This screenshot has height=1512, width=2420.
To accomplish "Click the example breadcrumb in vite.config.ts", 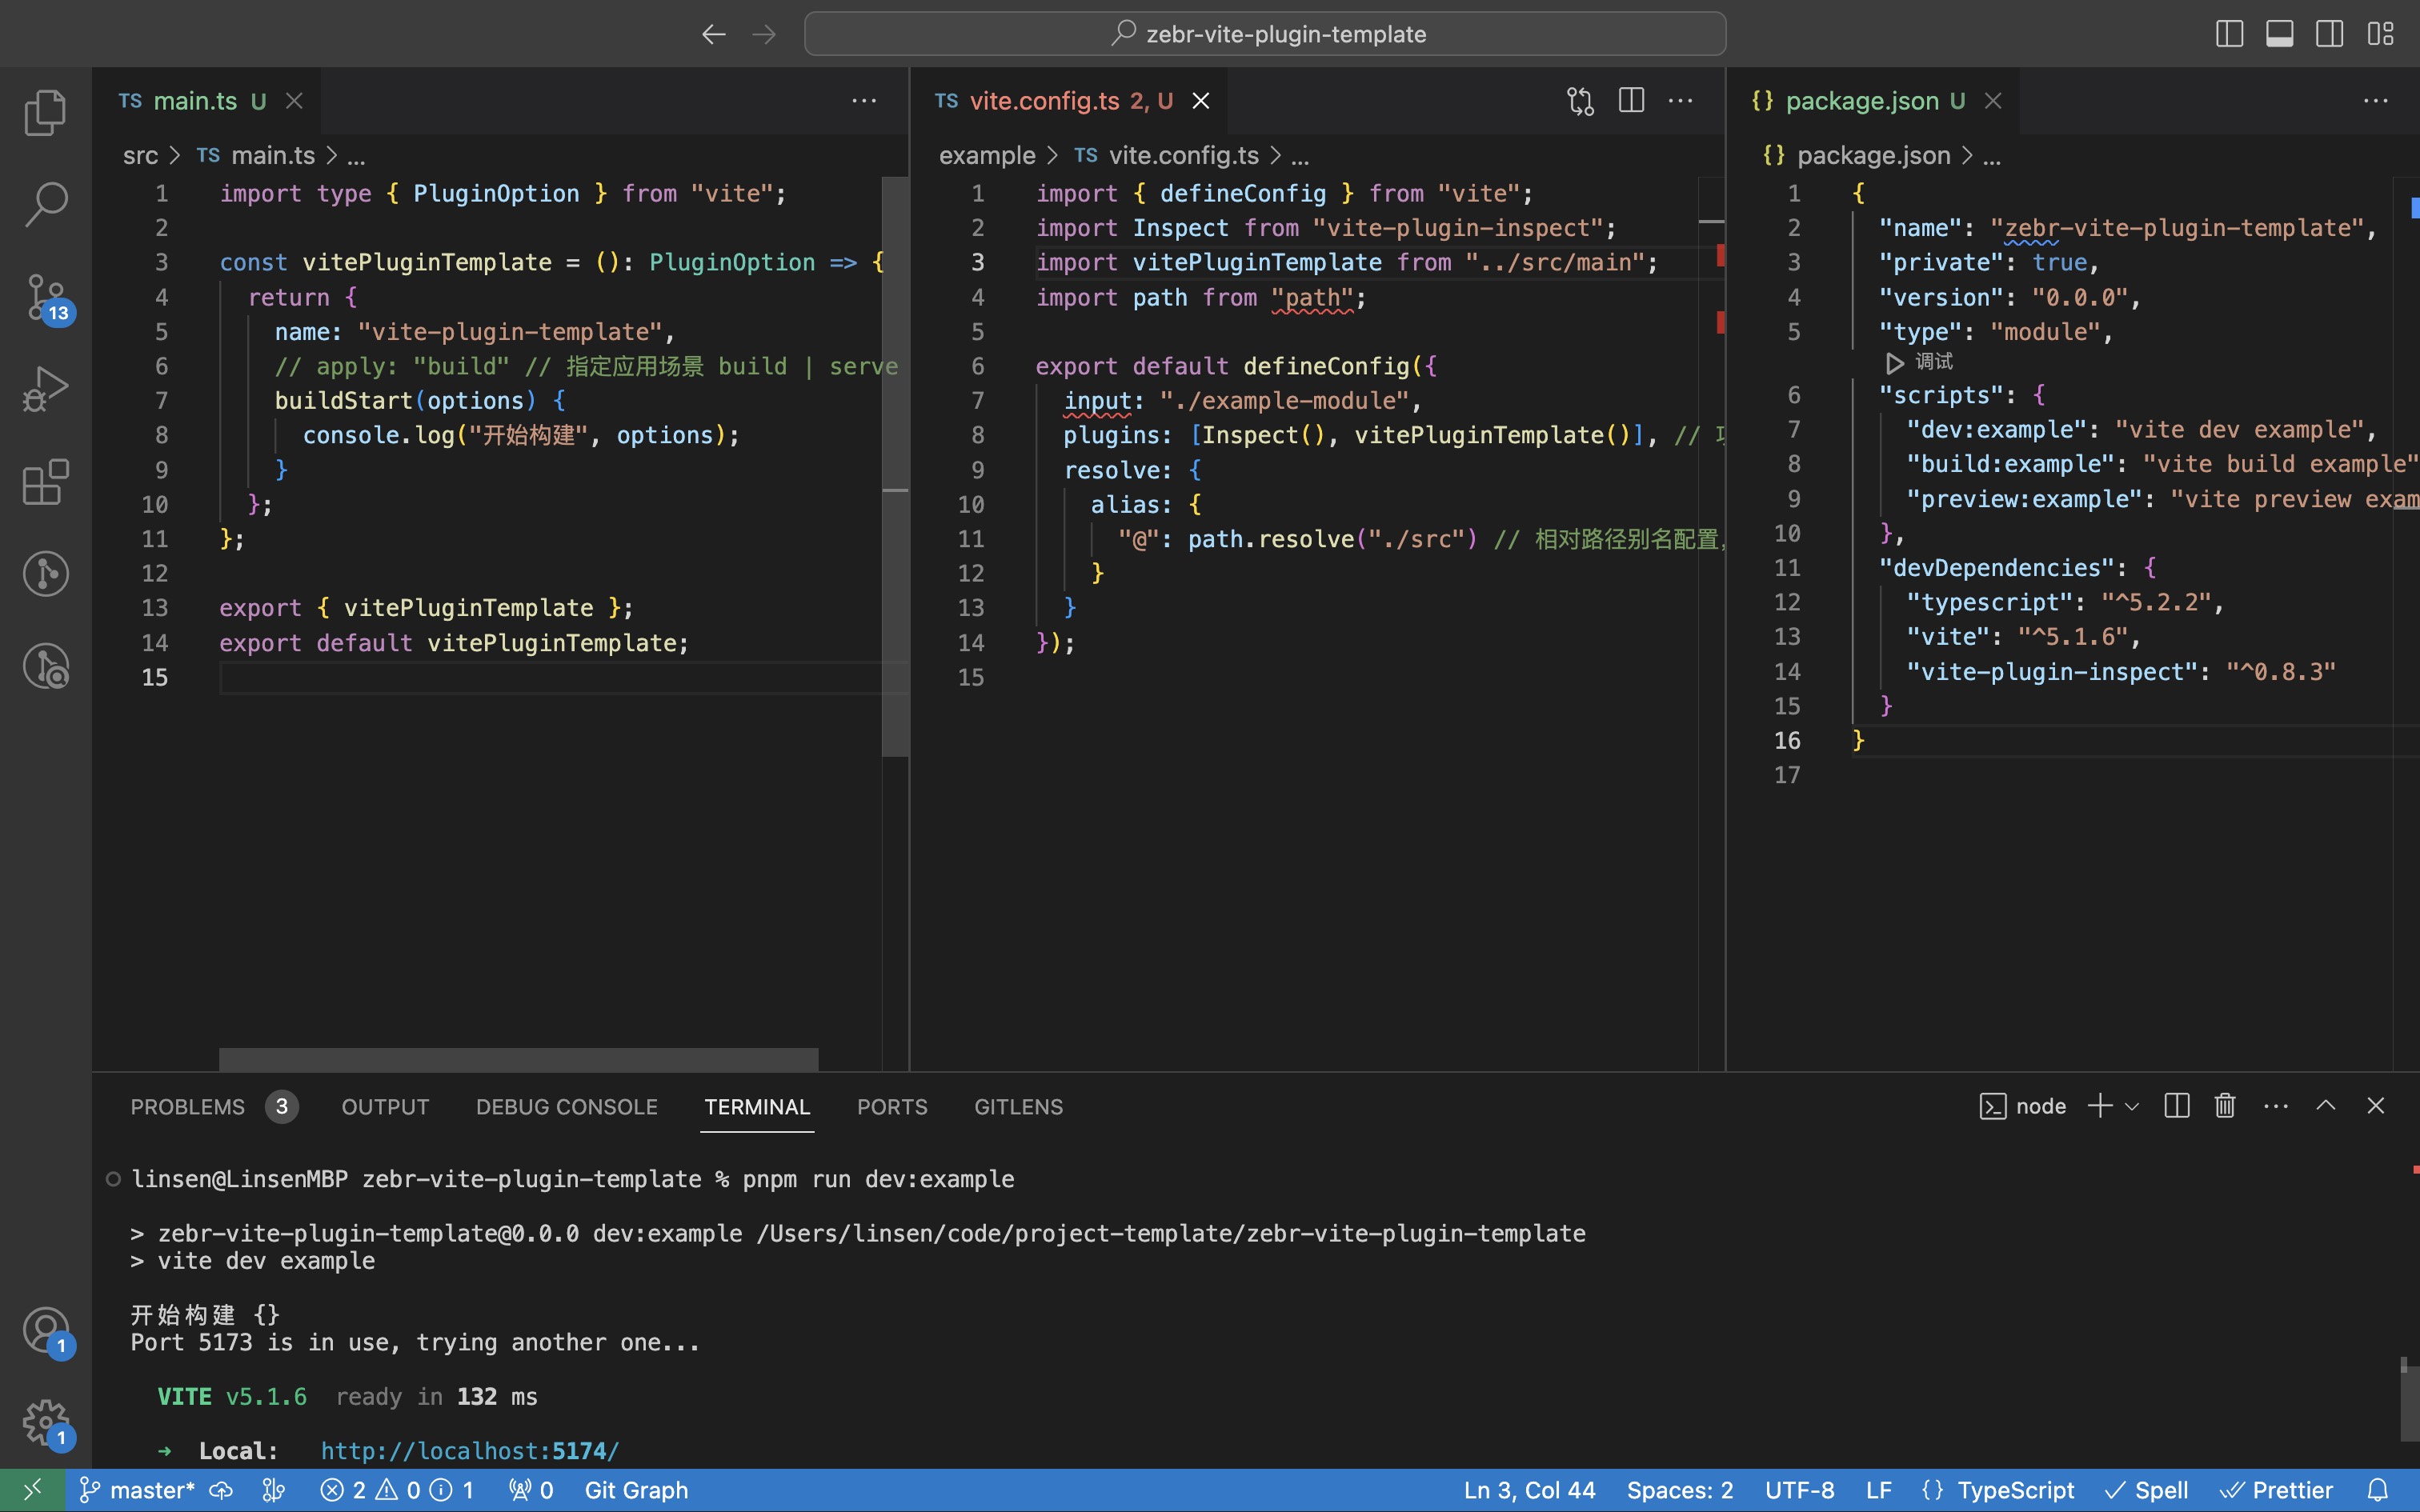I will 987,155.
